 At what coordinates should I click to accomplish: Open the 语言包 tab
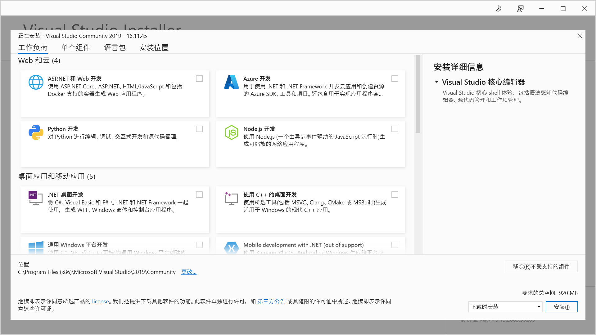pyautogui.click(x=115, y=47)
